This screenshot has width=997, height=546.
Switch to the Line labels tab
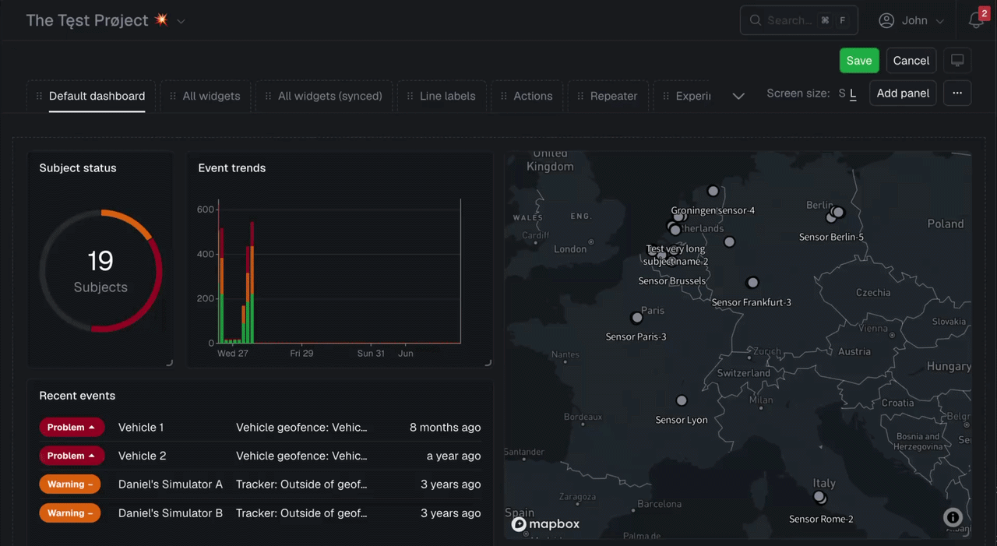tap(441, 97)
